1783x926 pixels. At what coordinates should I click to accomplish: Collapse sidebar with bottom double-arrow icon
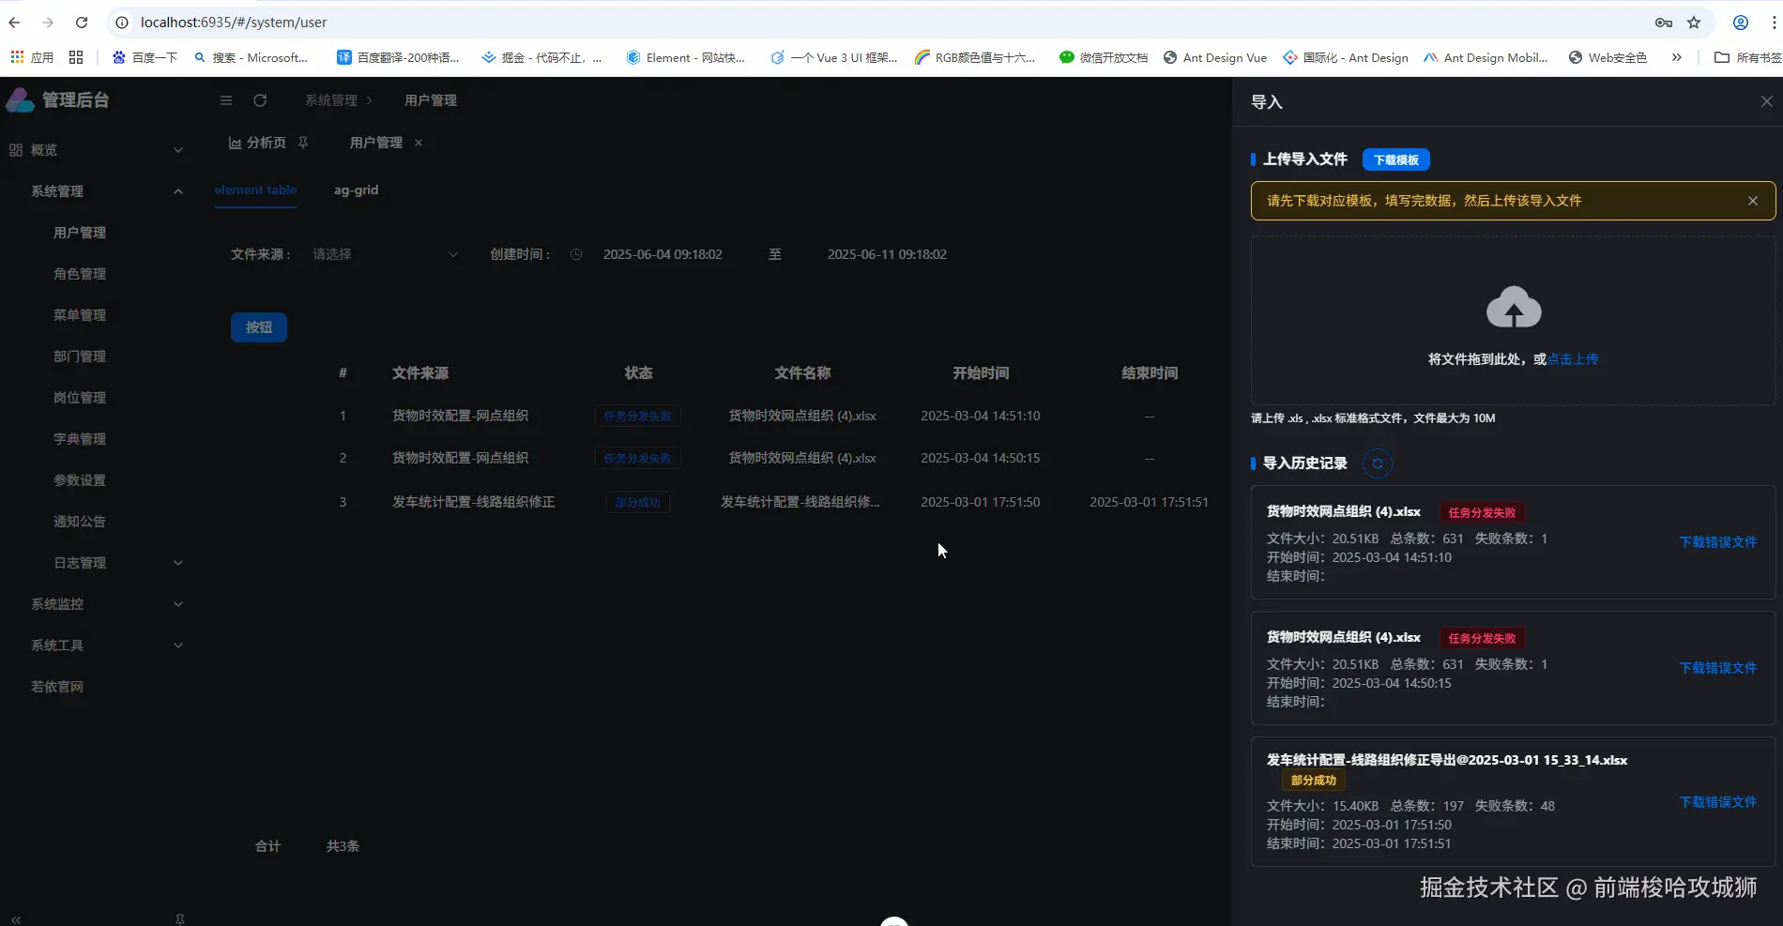pyautogui.click(x=16, y=919)
